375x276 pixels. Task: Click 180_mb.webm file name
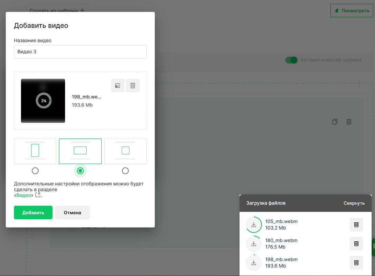[281, 240]
